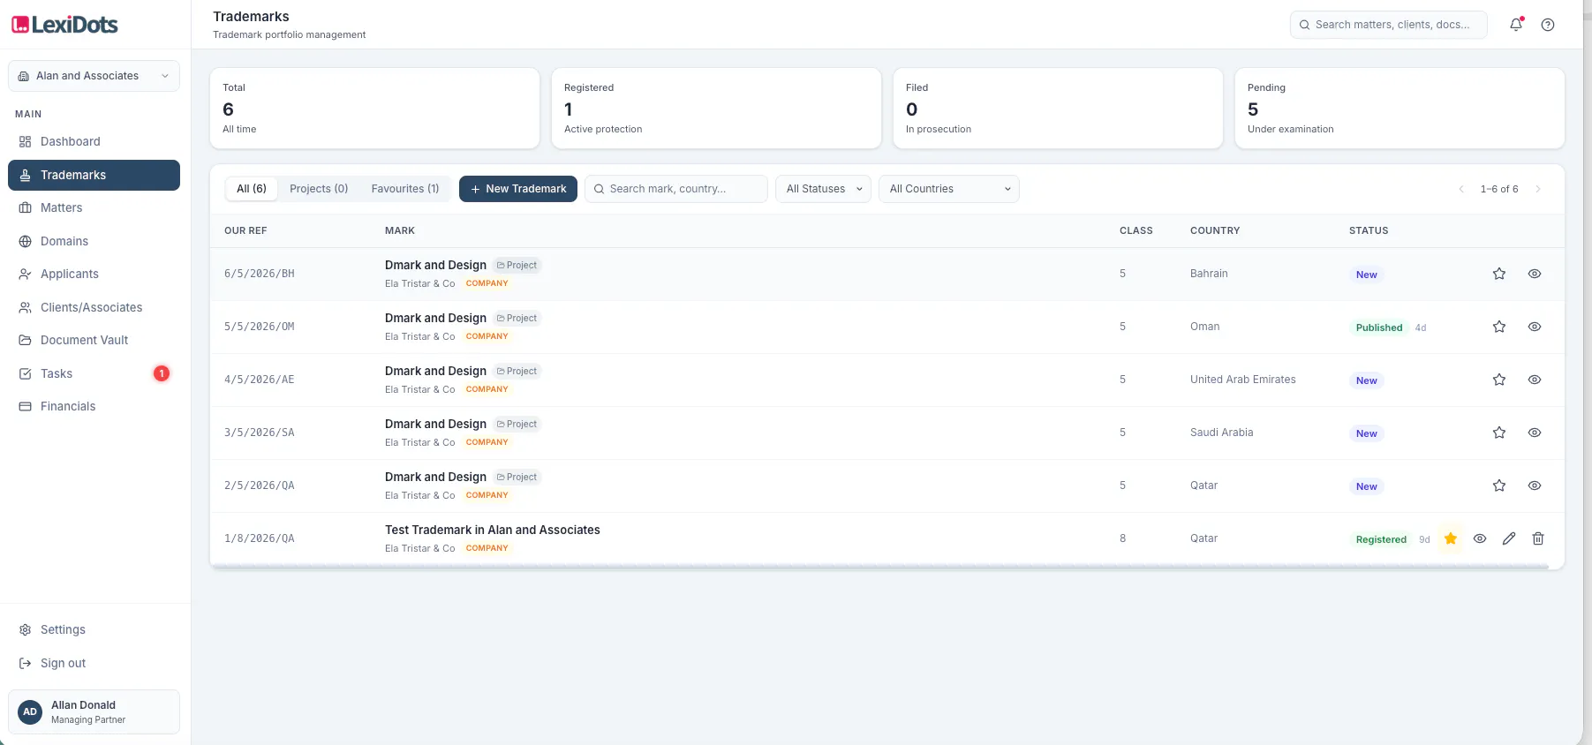Click the Pending summary card
Screen dimensions: 1592x745
coord(1400,109)
